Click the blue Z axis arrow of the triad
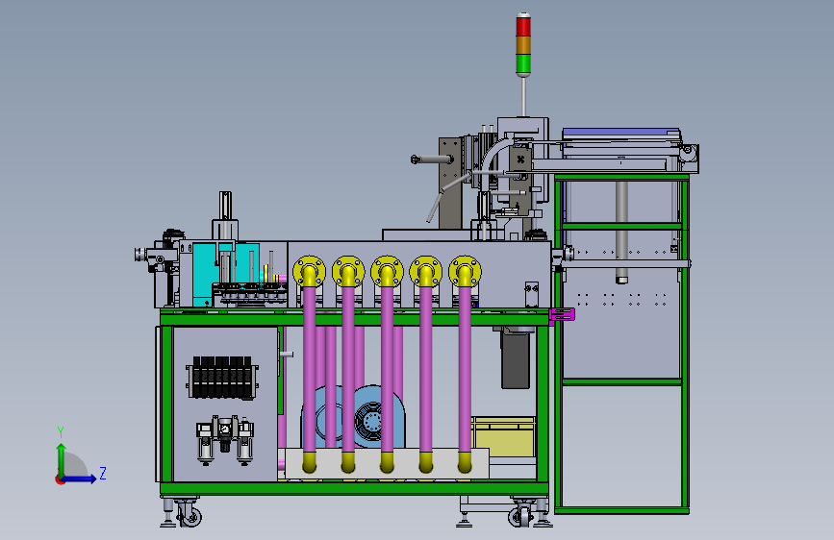 pyautogui.click(x=80, y=479)
